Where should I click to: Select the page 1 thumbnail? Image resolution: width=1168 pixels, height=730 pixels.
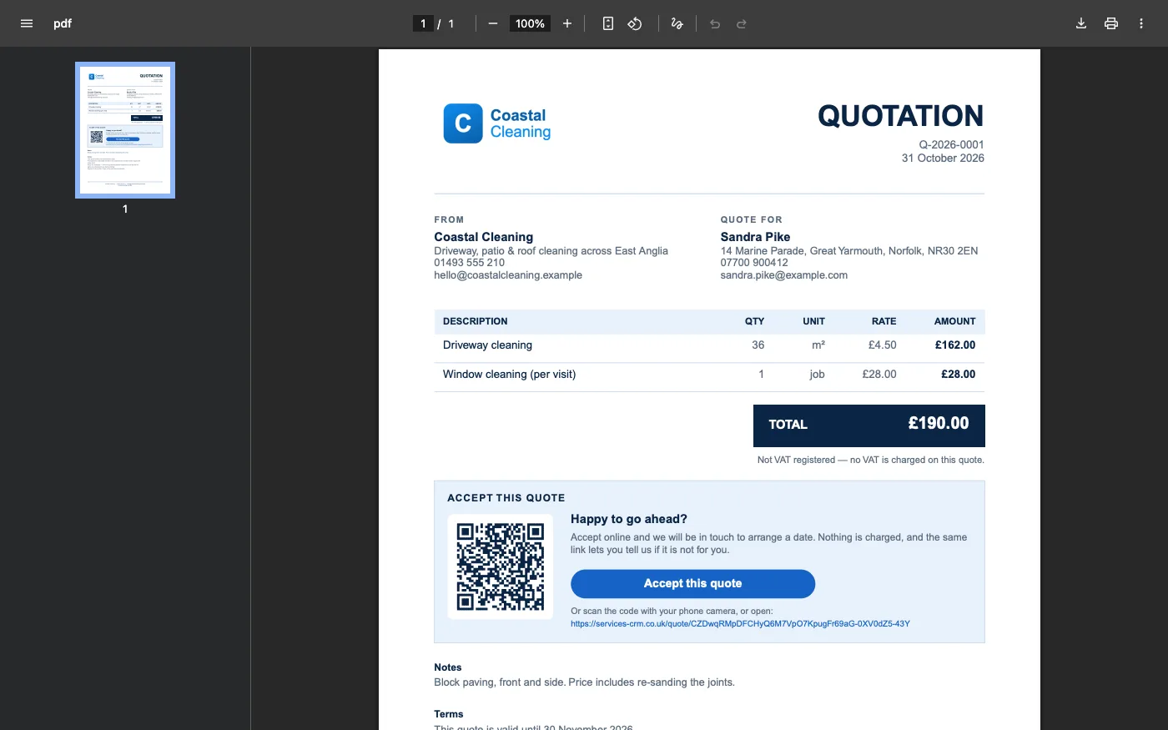[125, 130]
